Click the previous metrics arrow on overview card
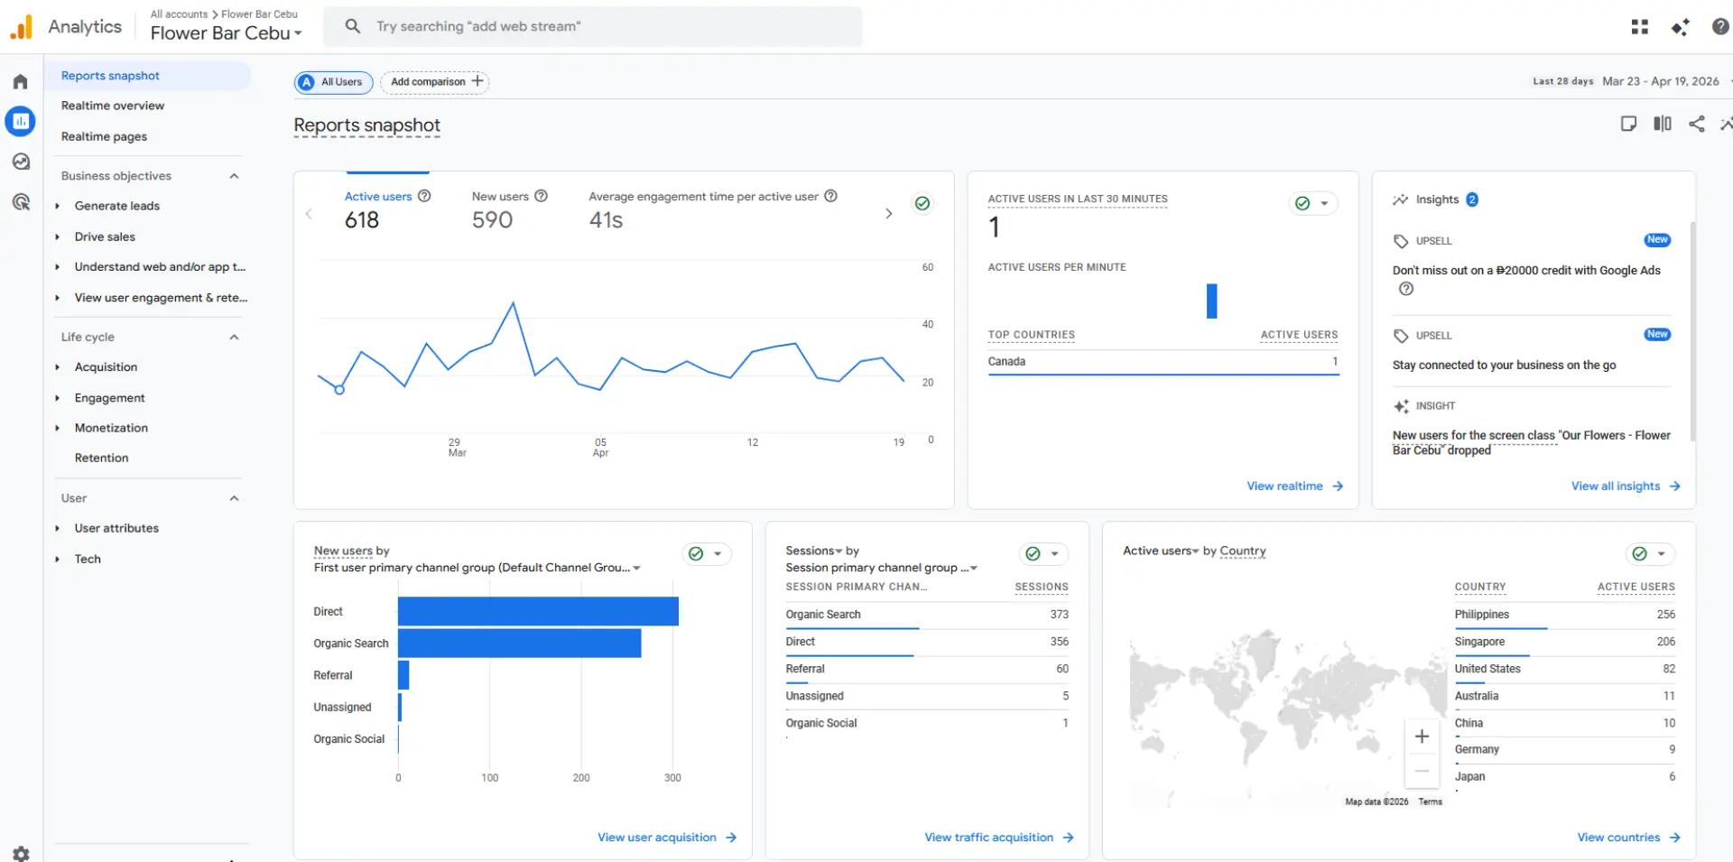This screenshot has width=1733, height=862. coord(309,214)
